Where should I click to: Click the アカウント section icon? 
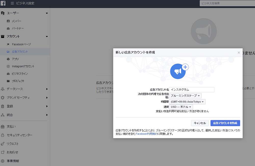pos(3,36)
